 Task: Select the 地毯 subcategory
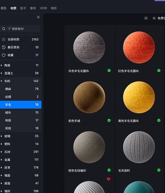tap(21, 120)
